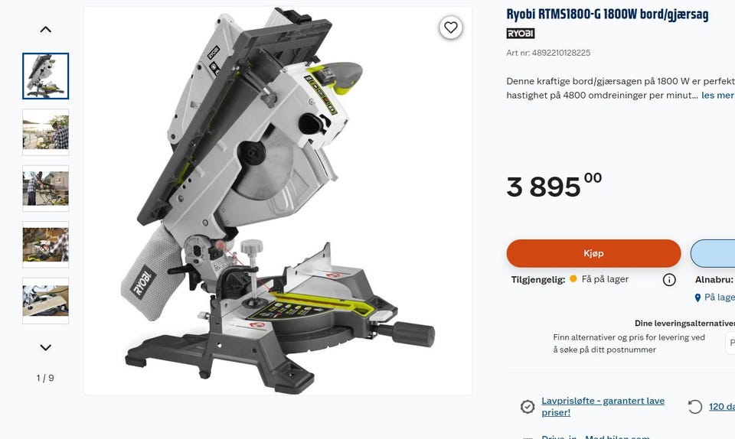Image resolution: width=735 pixels, height=439 pixels.
Task: Select third thumbnail of saw on stand
Action: 45,188
